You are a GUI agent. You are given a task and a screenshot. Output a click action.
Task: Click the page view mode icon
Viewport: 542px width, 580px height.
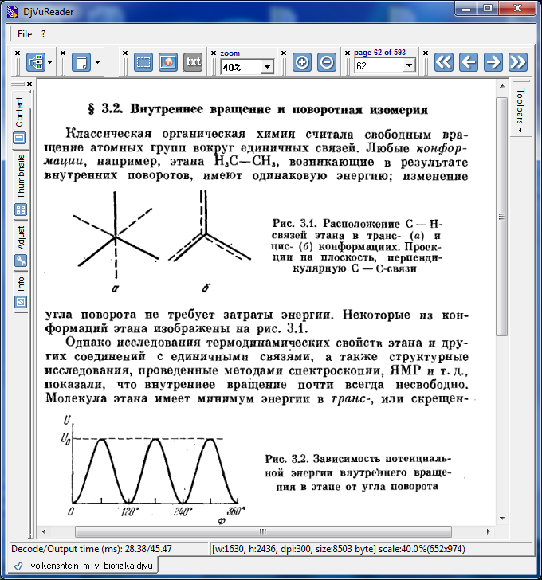81,62
